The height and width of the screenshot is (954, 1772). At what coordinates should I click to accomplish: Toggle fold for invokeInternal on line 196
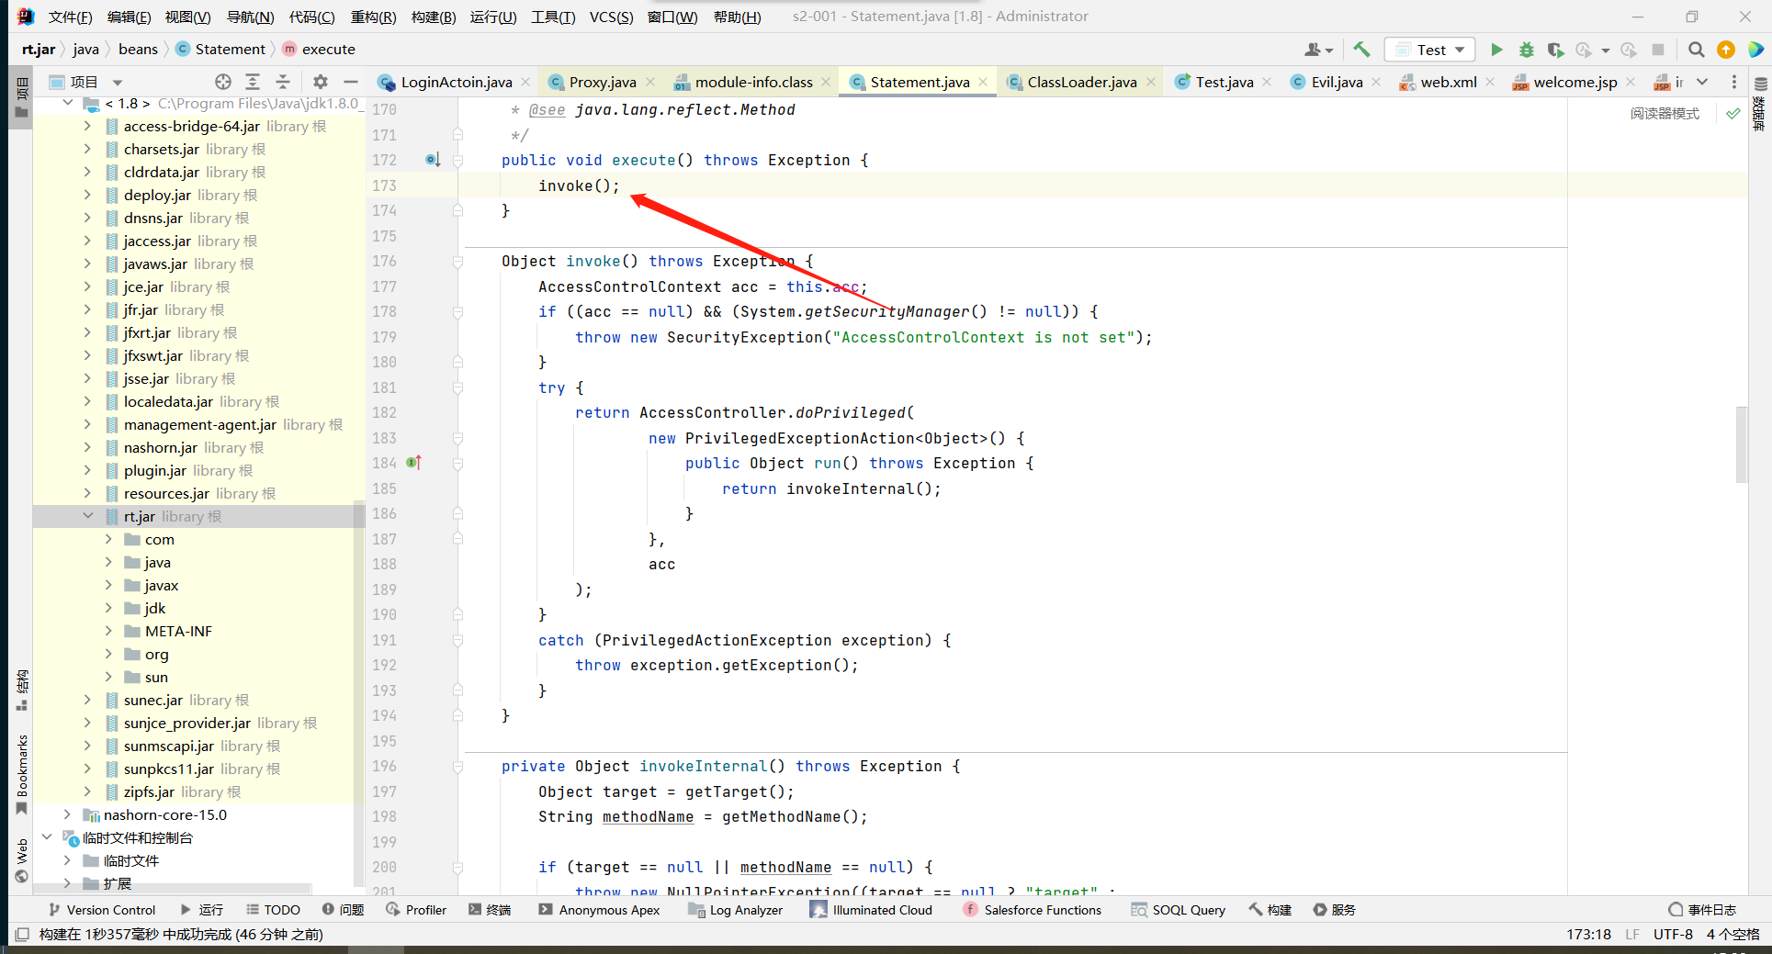(457, 766)
